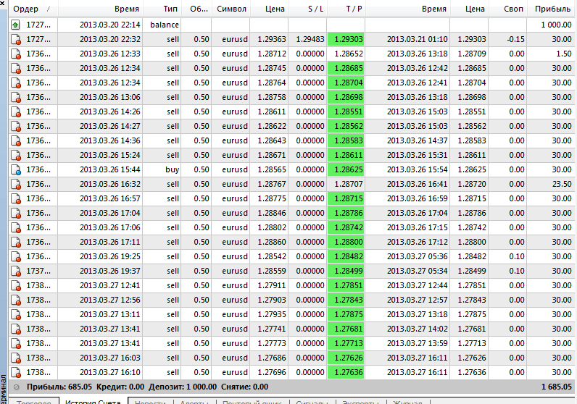Select order icon for trade opened 2013.03.27 13:11

(16, 315)
